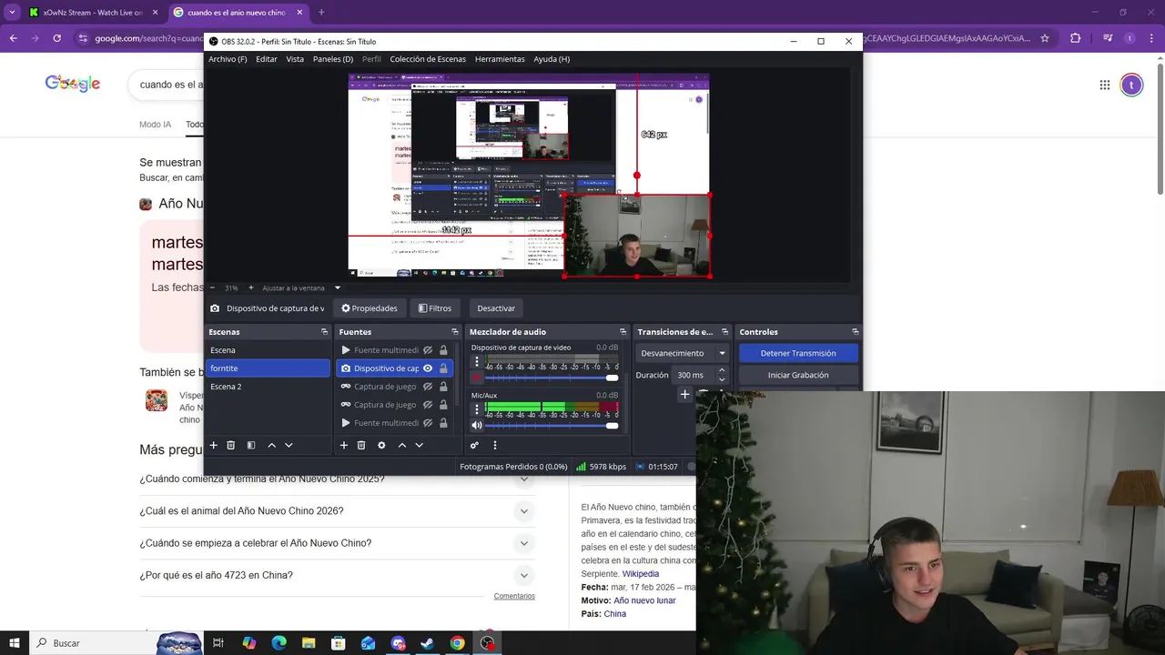Expand '¿Cuándo se empieza a celebrar el Año Nuevo Chino?'

(523, 543)
